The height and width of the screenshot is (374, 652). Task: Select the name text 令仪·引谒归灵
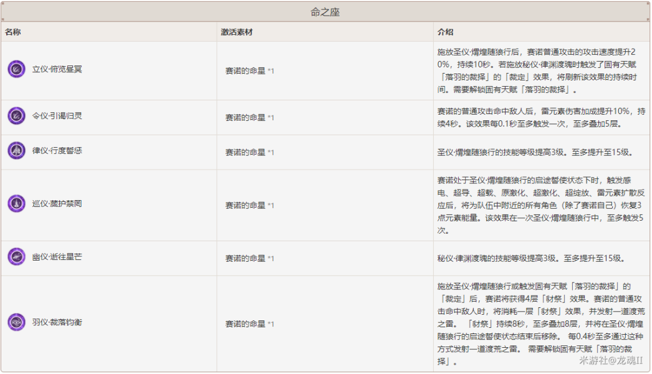[x=57, y=116]
